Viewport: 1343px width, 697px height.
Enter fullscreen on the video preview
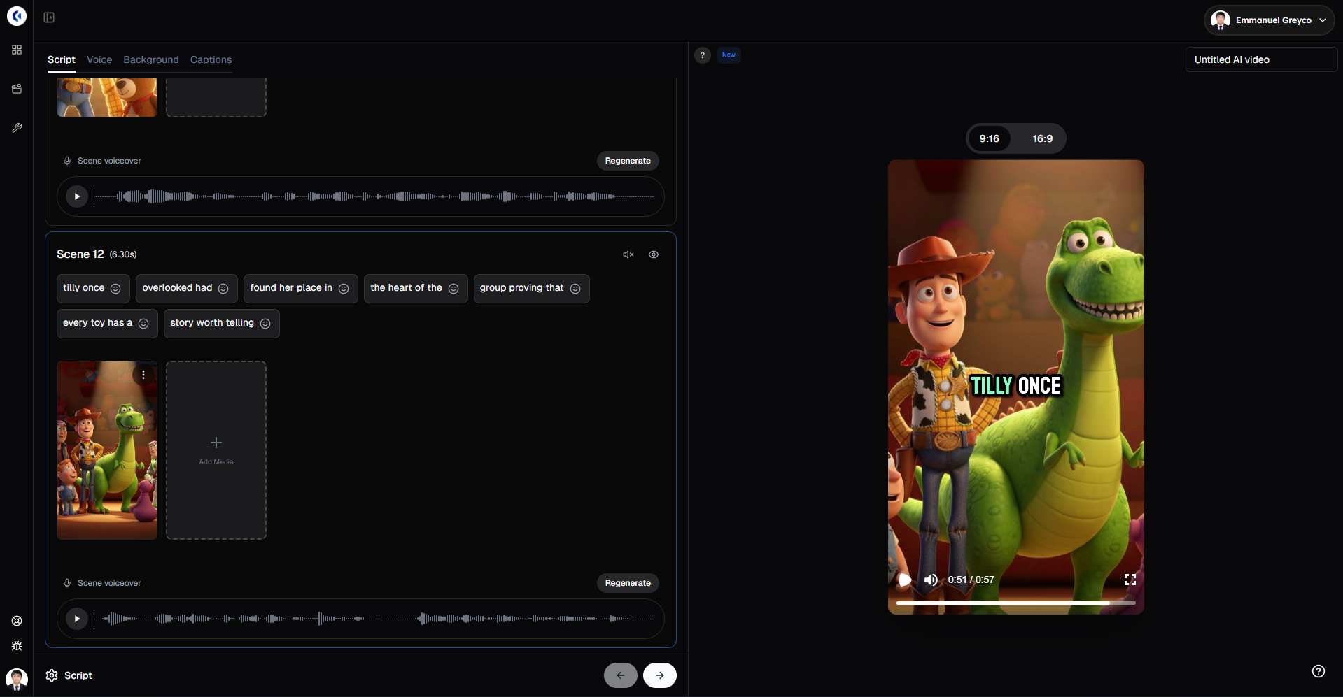[1130, 580]
